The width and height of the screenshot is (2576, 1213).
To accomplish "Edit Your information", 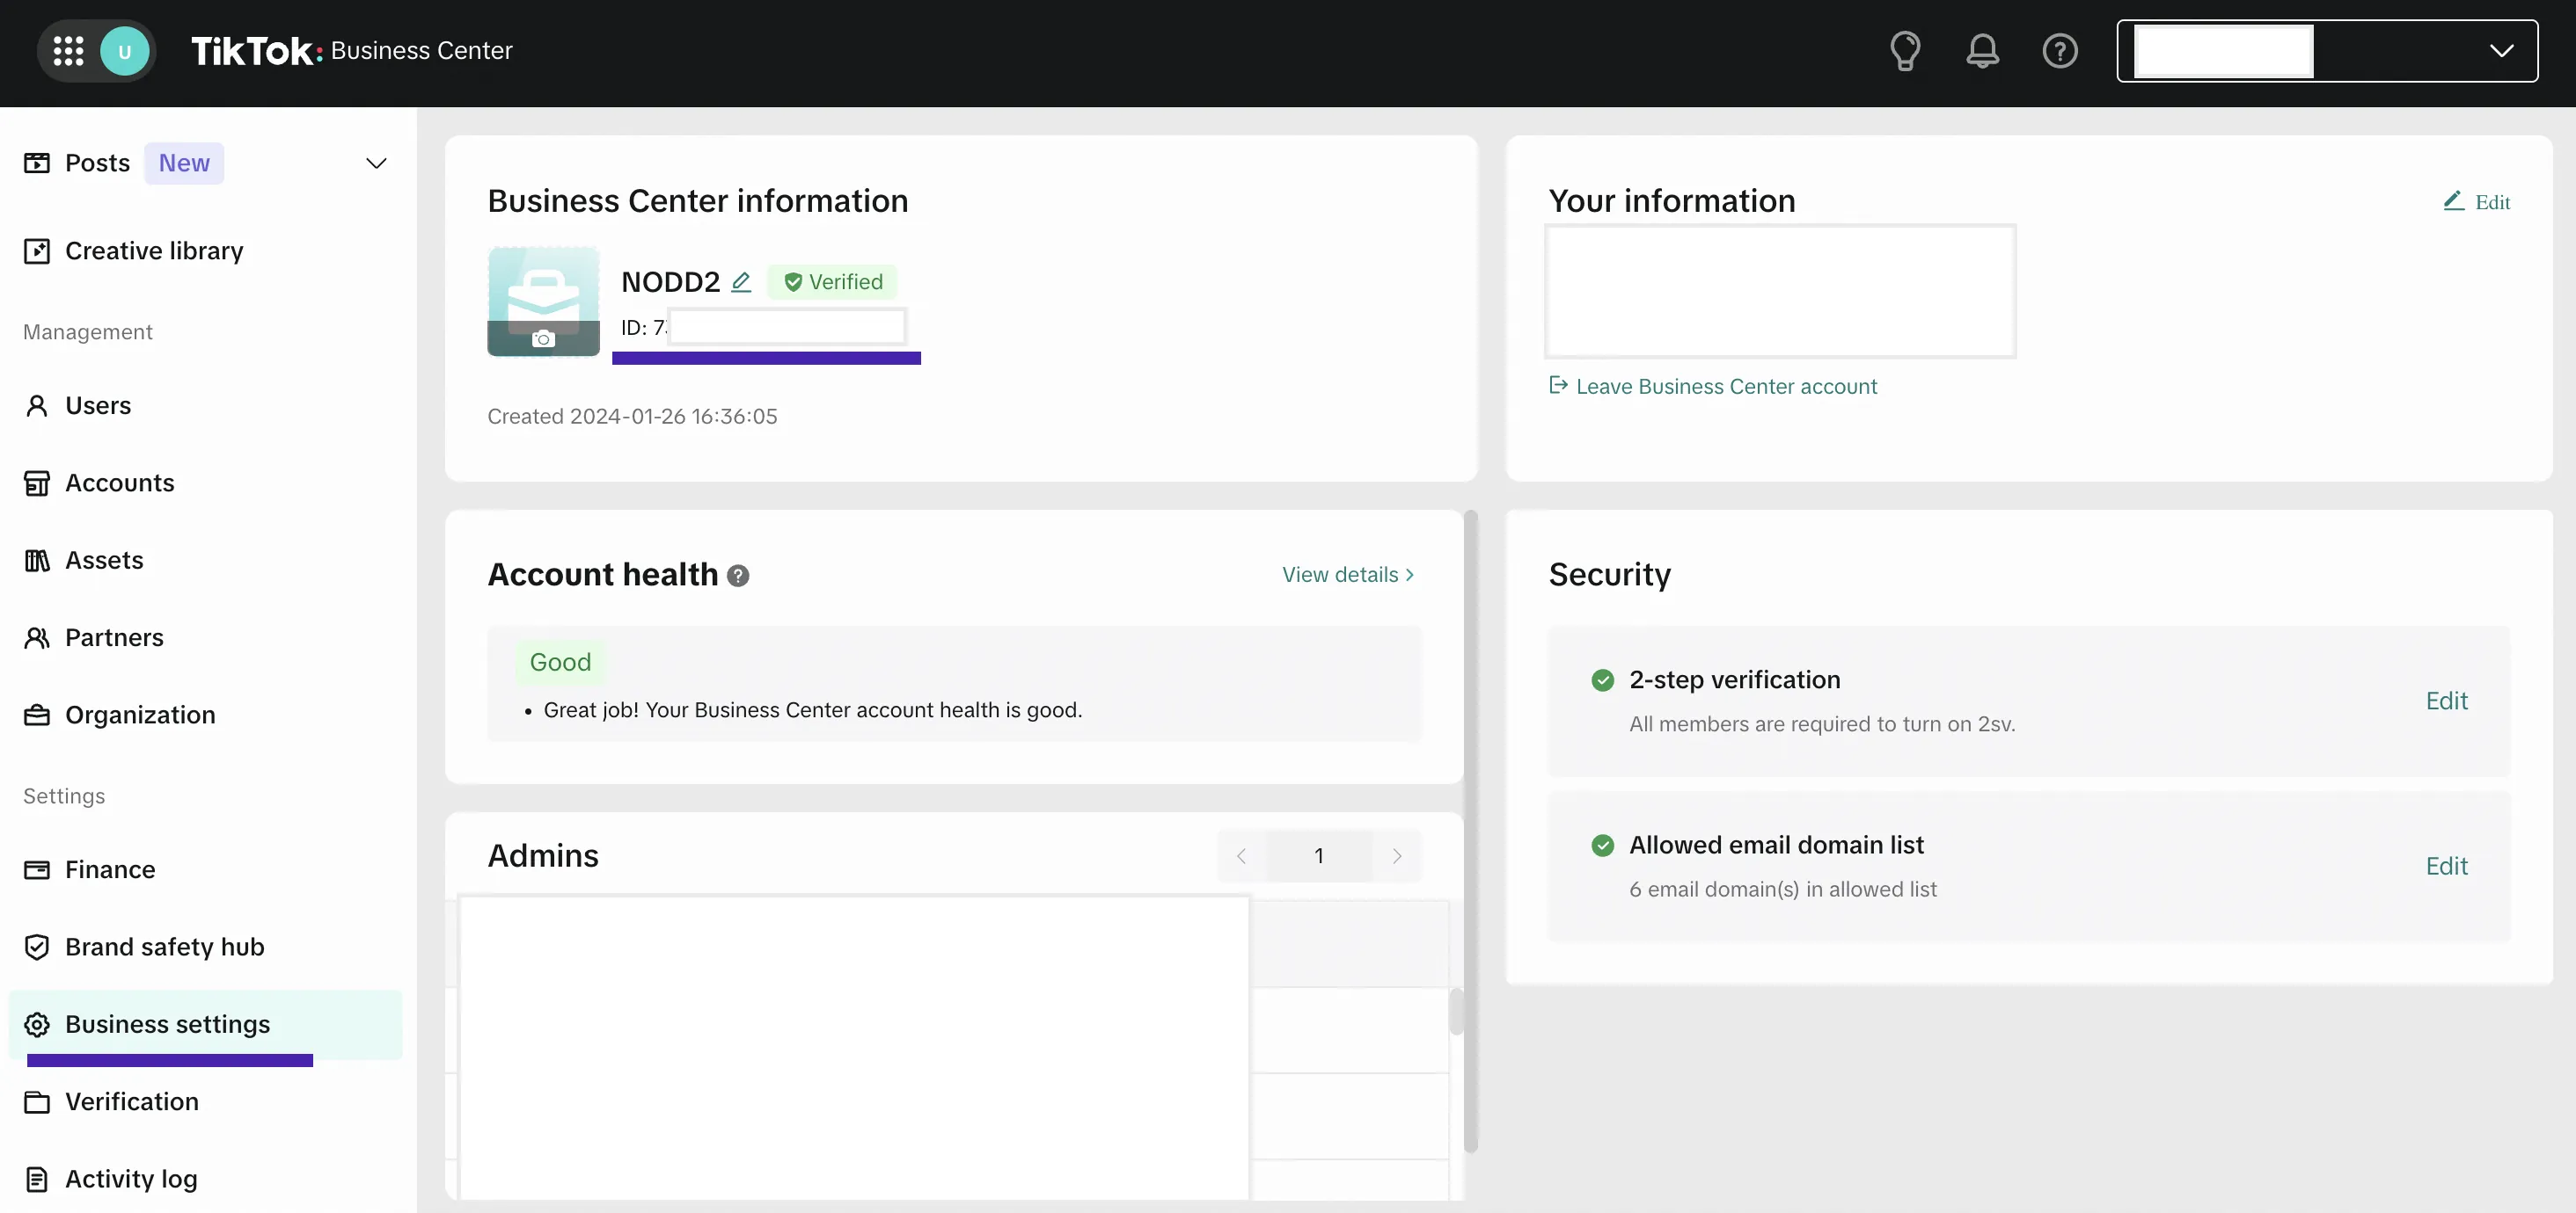I will (2477, 202).
